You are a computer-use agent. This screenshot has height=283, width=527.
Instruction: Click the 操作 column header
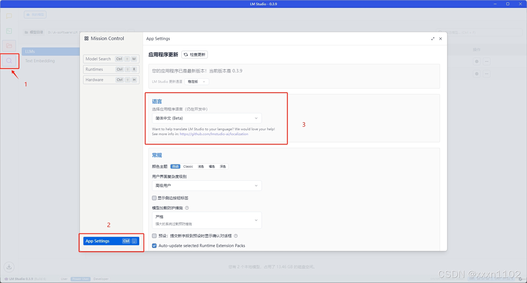477,50
